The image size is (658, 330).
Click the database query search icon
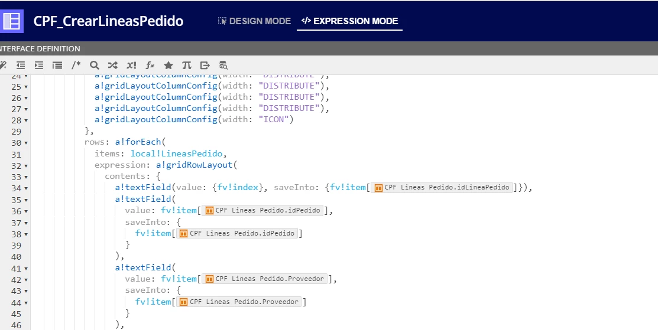tap(223, 66)
